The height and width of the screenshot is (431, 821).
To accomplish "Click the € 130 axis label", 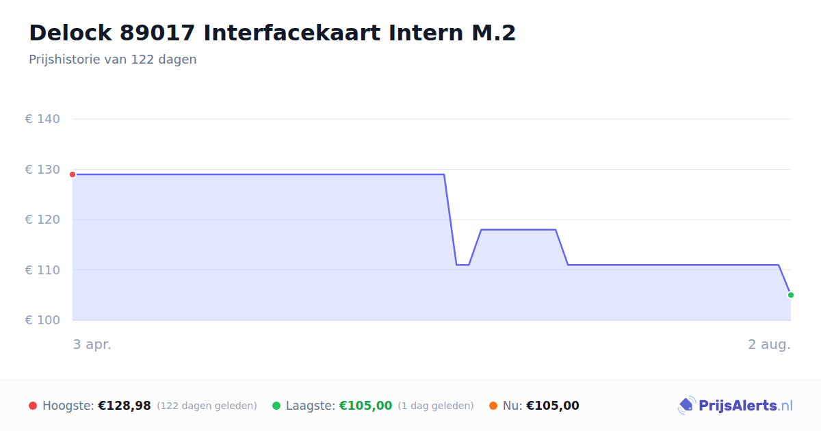I will pyautogui.click(x=42, y=170).
